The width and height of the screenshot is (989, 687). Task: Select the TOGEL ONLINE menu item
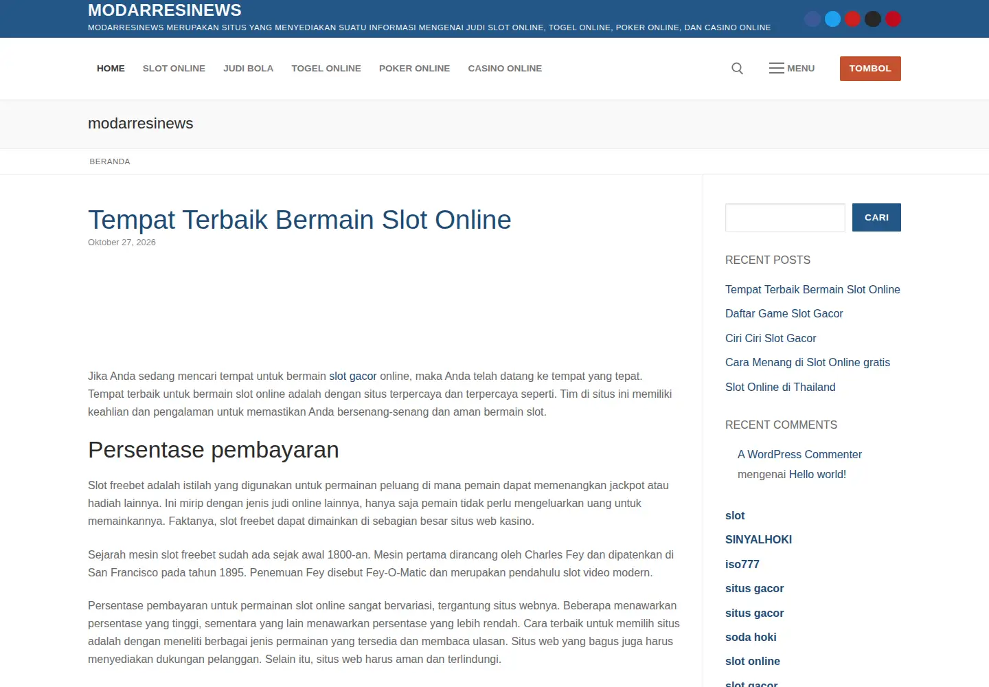coord(326,69)
